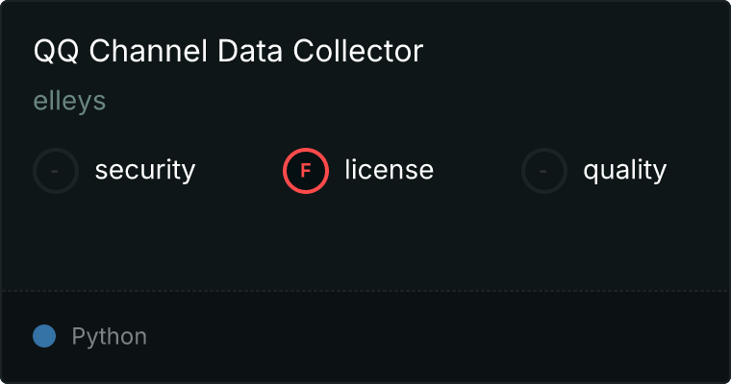
Task: Select the "license" label text
Action: [389, 171]
